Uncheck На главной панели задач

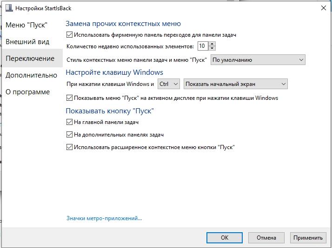pos(69,122)
